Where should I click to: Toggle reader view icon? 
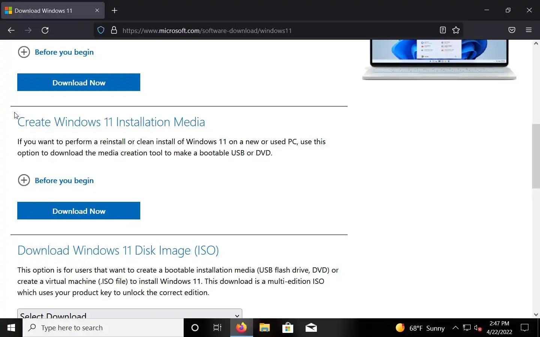(443, 30)
